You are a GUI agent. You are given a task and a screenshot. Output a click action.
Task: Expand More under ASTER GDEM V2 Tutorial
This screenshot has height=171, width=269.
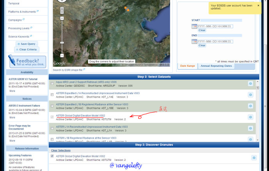coord(12,91)
